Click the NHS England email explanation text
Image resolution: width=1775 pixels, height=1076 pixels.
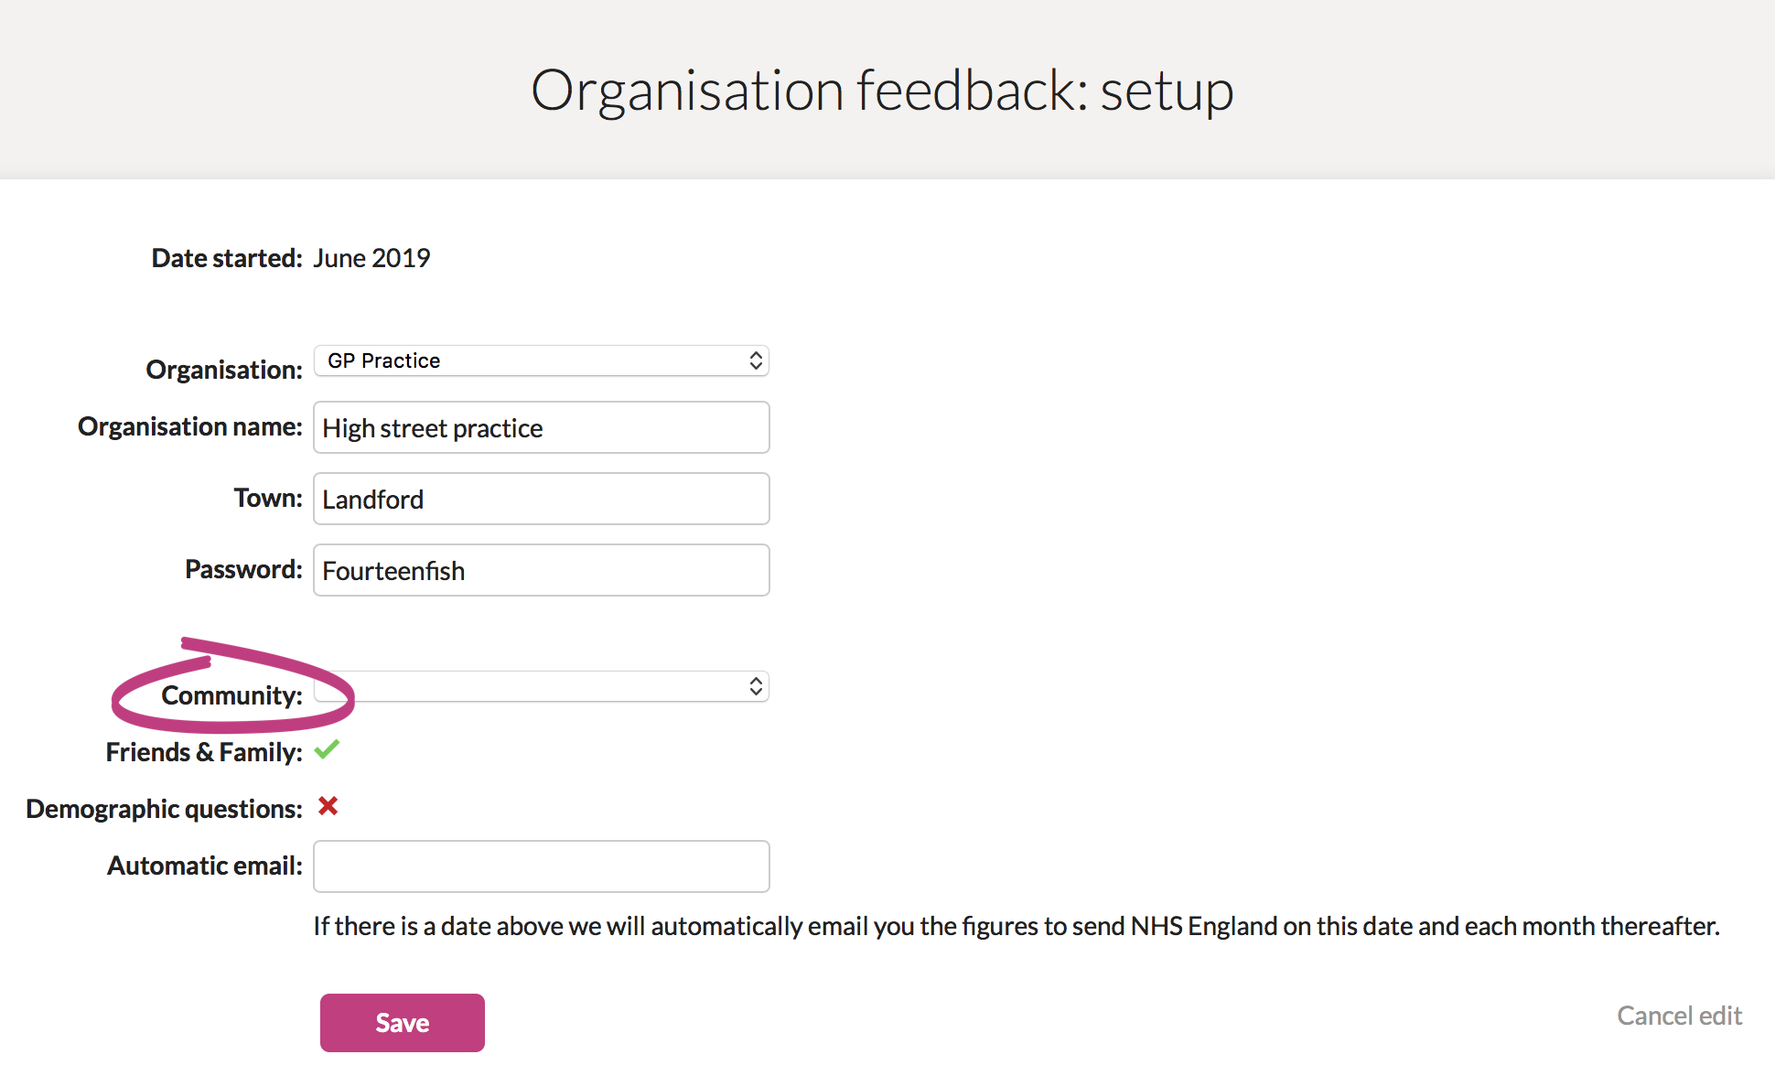point(1017,926)
